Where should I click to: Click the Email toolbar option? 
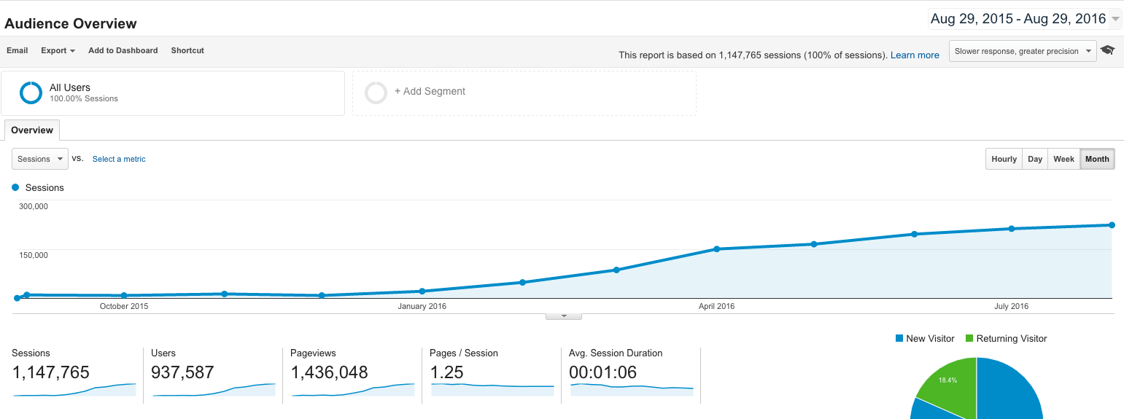(18, 50)
